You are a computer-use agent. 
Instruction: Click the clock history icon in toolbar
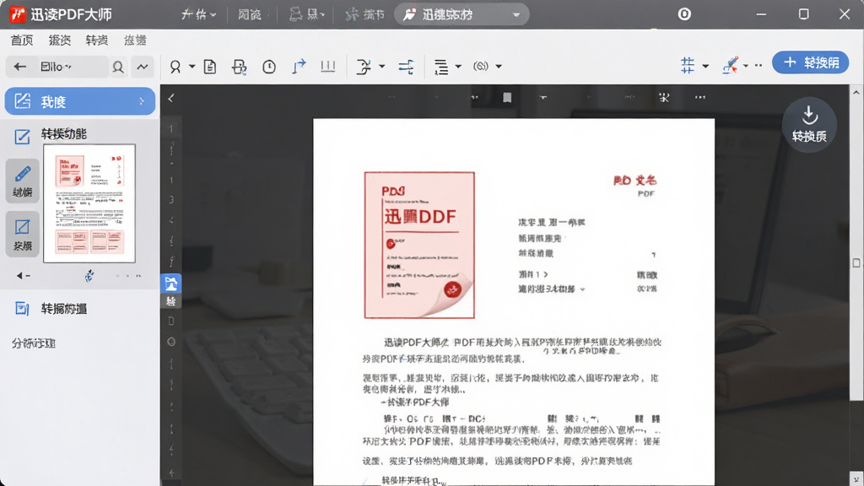pos(269,67)
